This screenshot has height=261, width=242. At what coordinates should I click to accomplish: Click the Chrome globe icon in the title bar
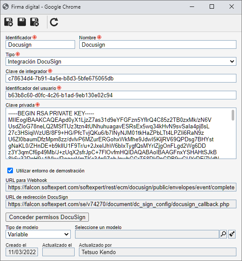tap(6, 7)
